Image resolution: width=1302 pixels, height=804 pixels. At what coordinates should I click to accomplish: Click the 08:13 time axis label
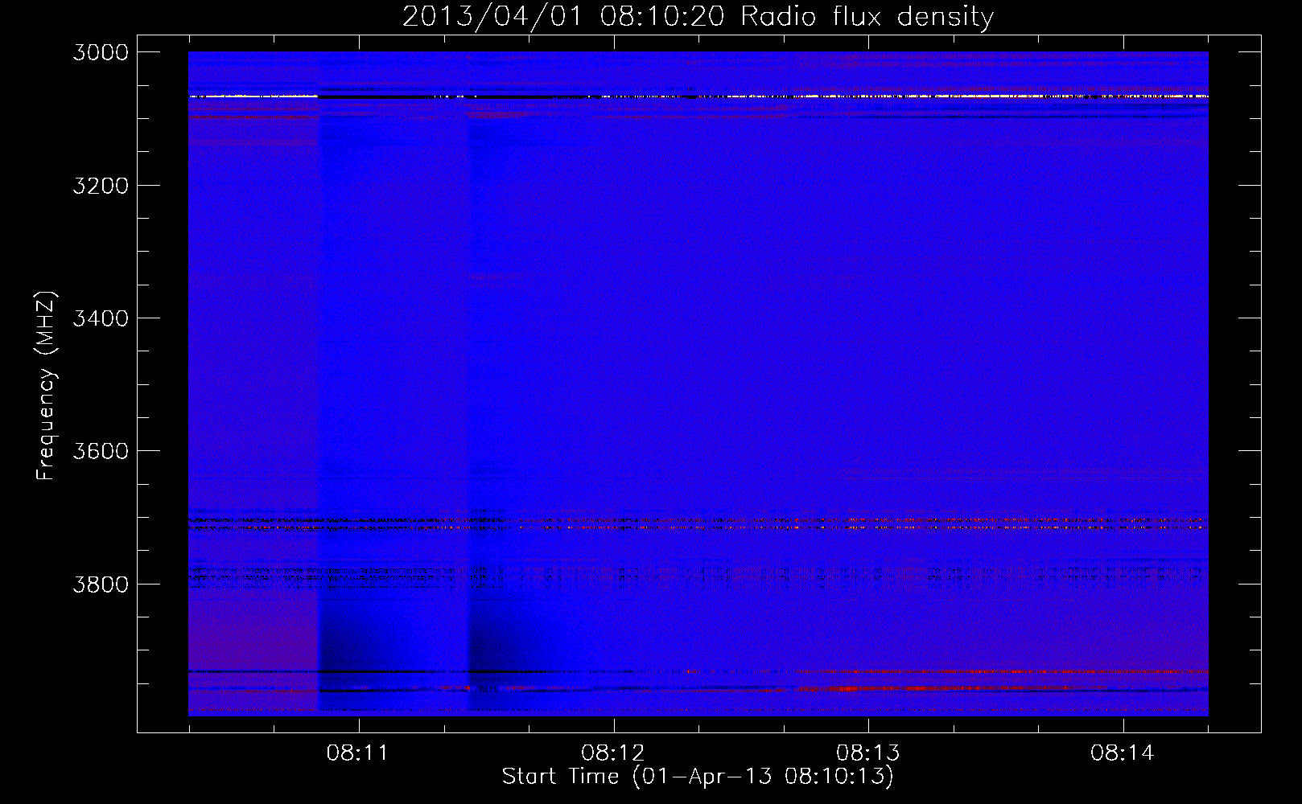pos(867,753)
